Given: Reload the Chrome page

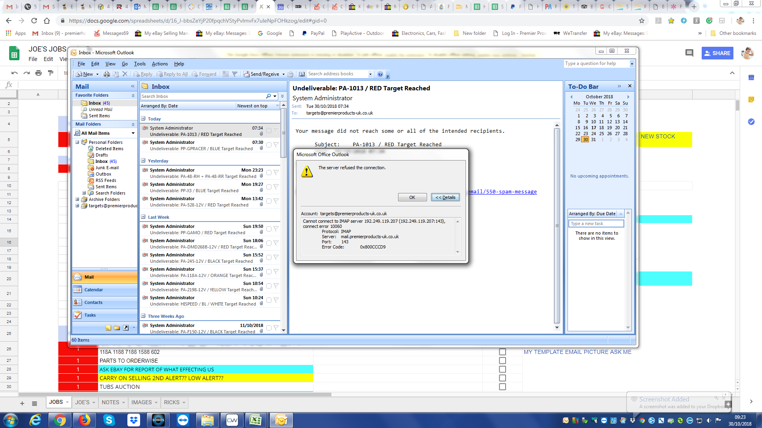Looking at the screenshot, I should click(x=34, y=21).
